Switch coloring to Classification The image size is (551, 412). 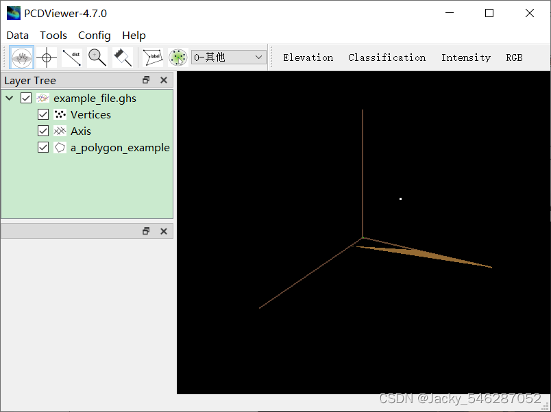(387, 57)
